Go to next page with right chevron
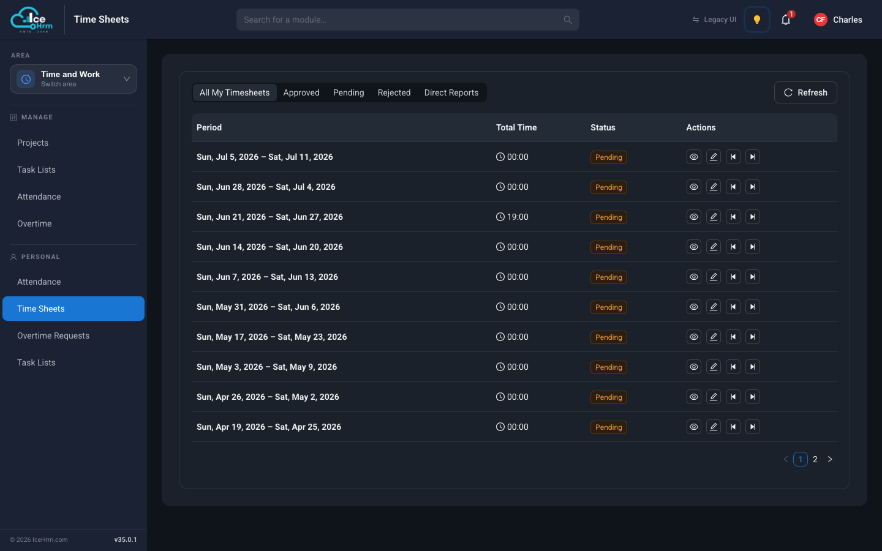 pyautogui.click(x=830, y=459)
